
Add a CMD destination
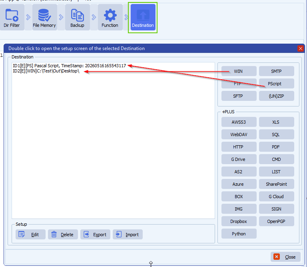pyautogui.click(x=277, y=159)
